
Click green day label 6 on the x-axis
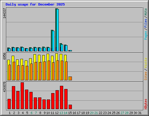(x=31, y=113)
